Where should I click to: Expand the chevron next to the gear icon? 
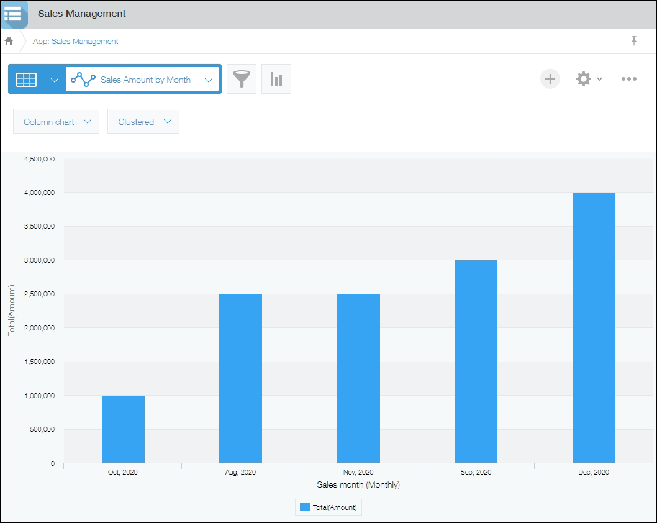599,79
